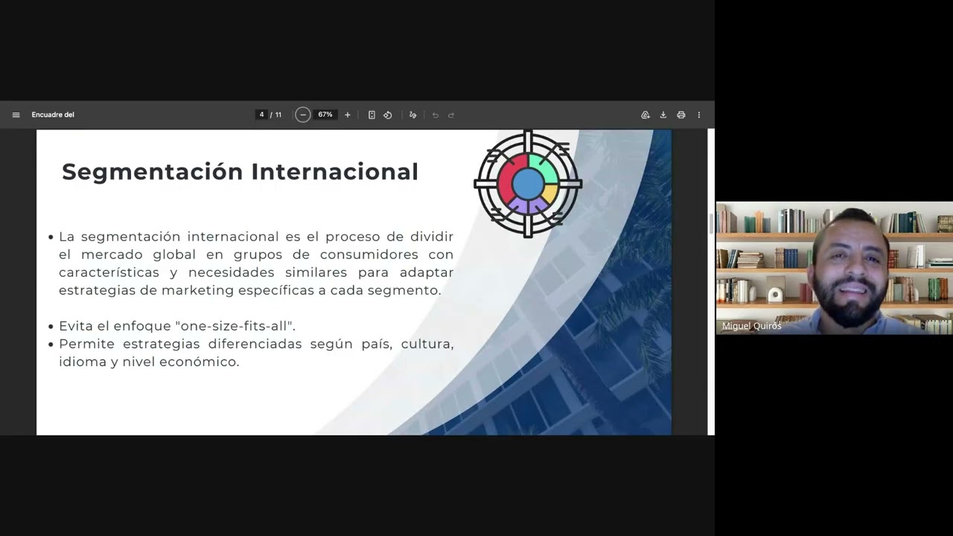This screenshot has height=536, width=953.
Task: Click the undo arrow in PDF toolbar
Action: [436, 115]
